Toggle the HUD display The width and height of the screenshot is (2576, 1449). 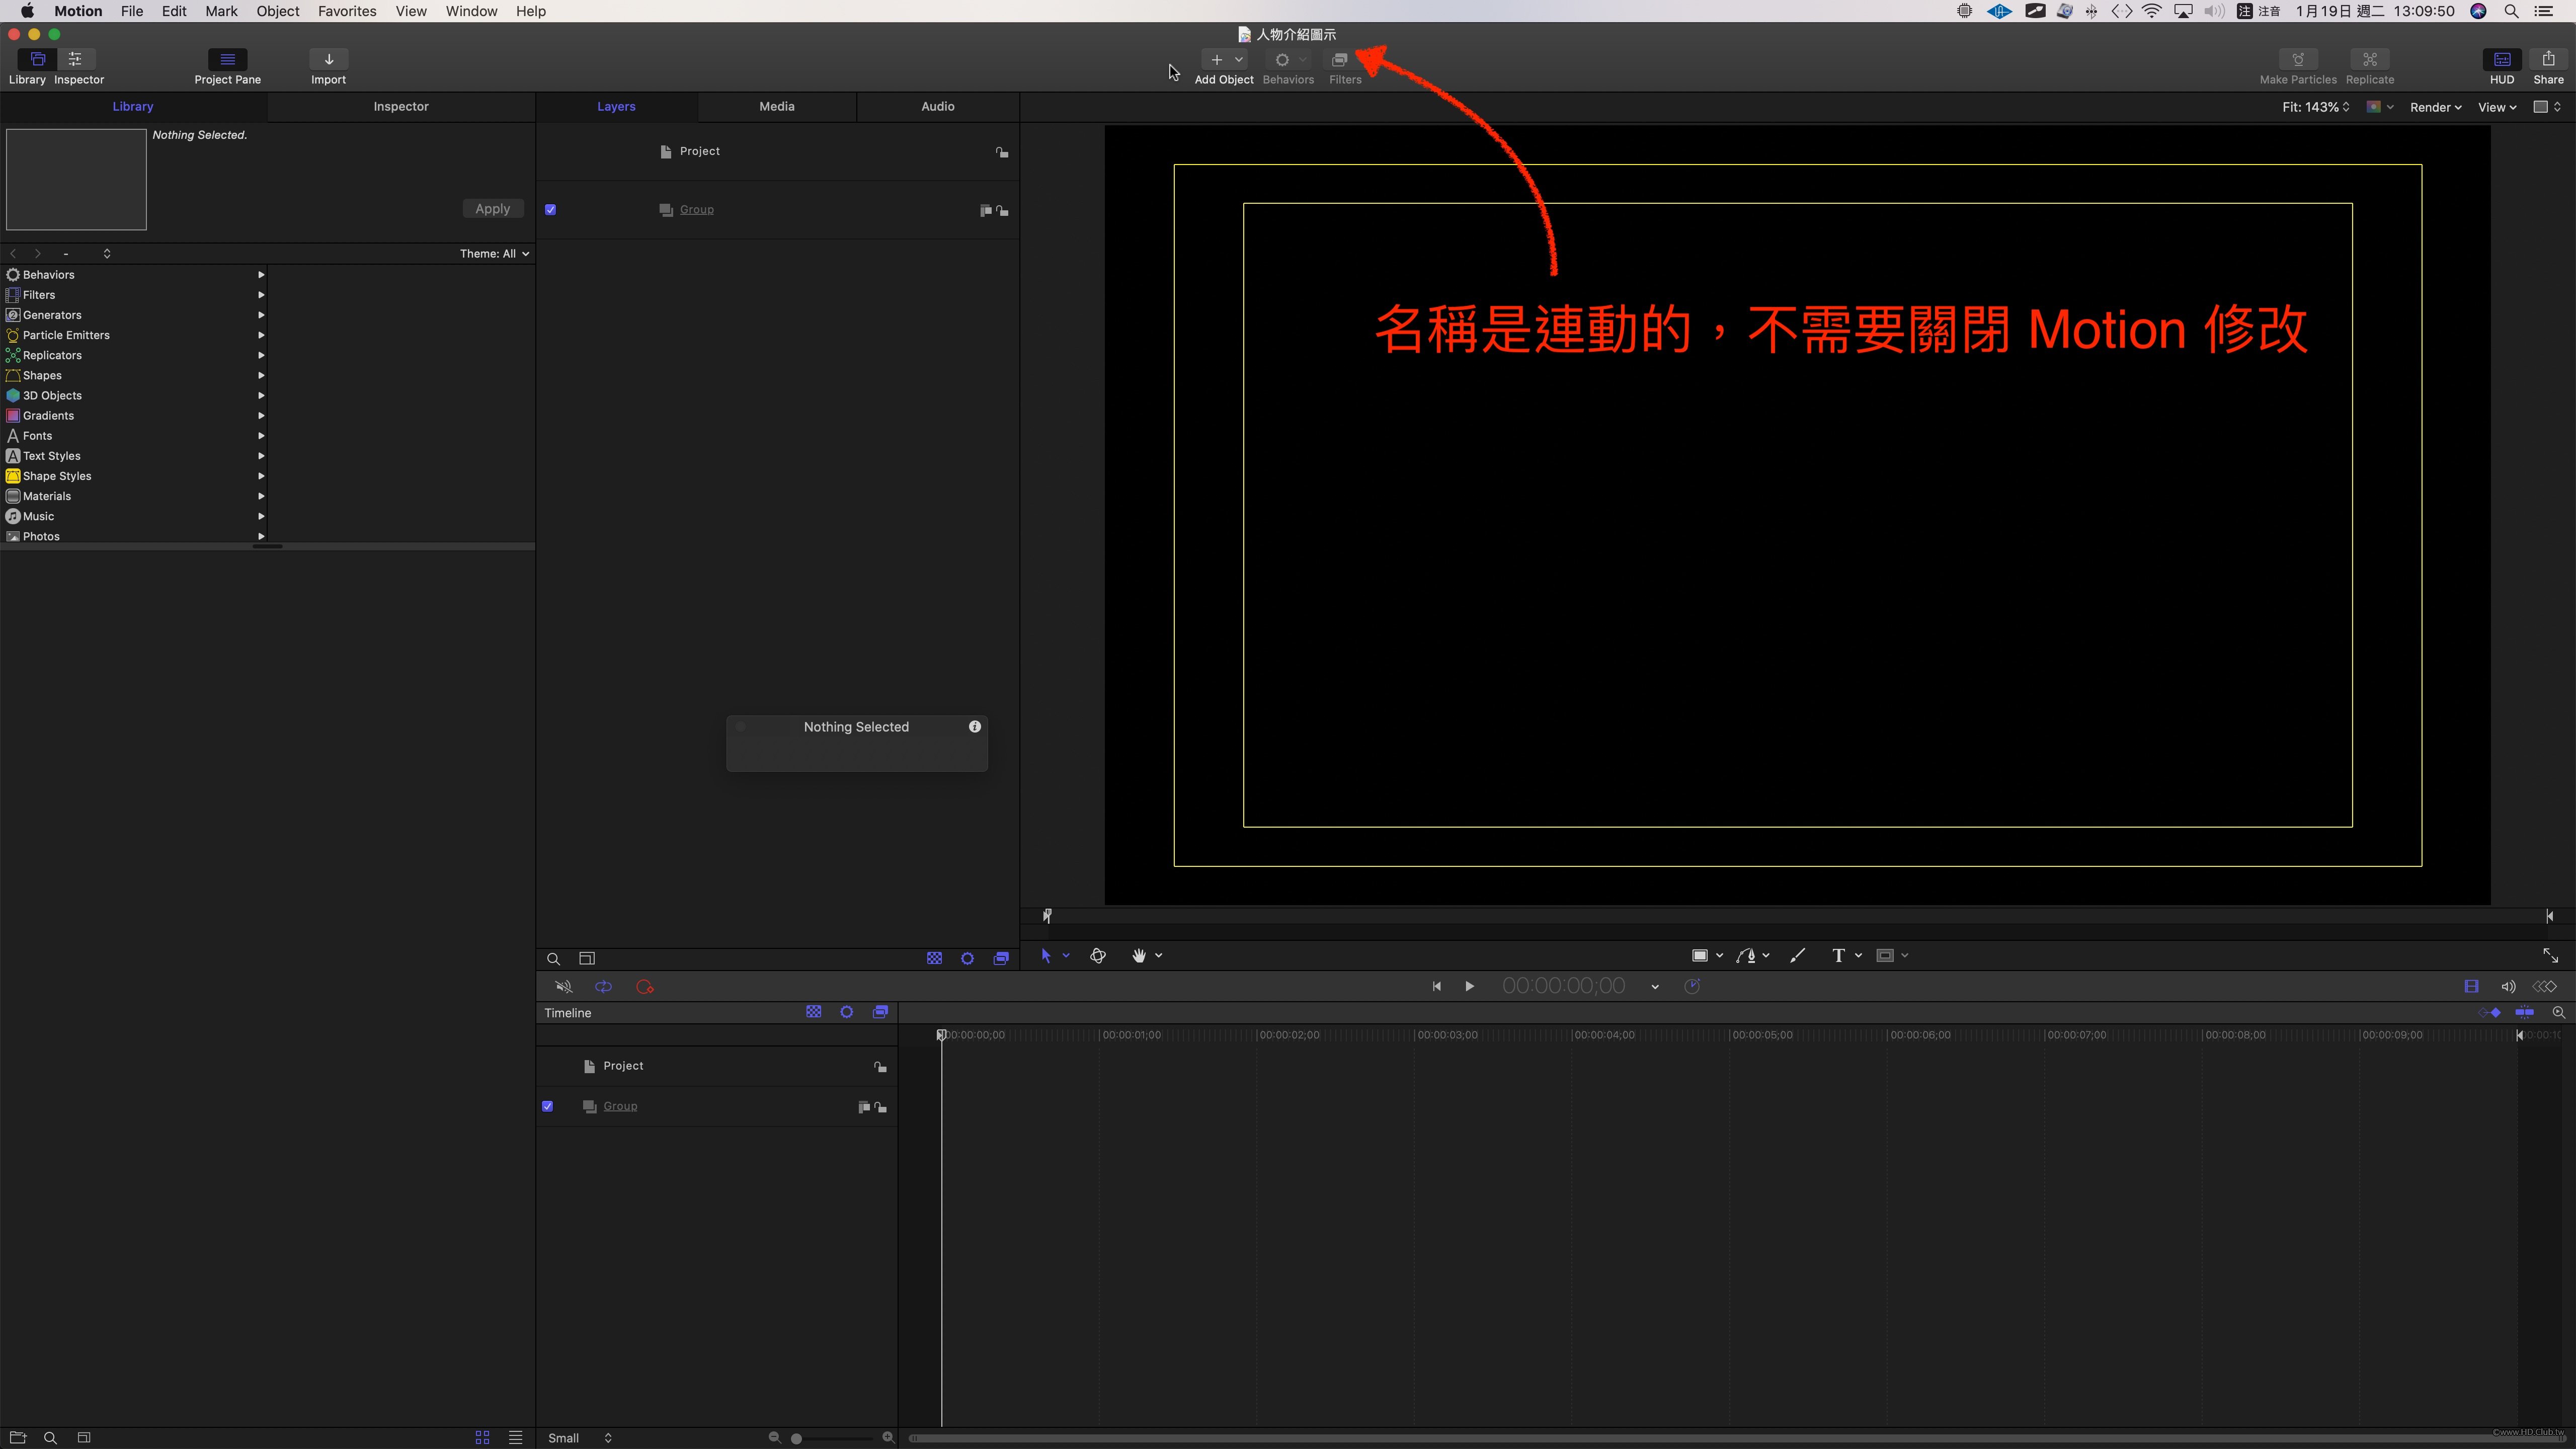2501,60
